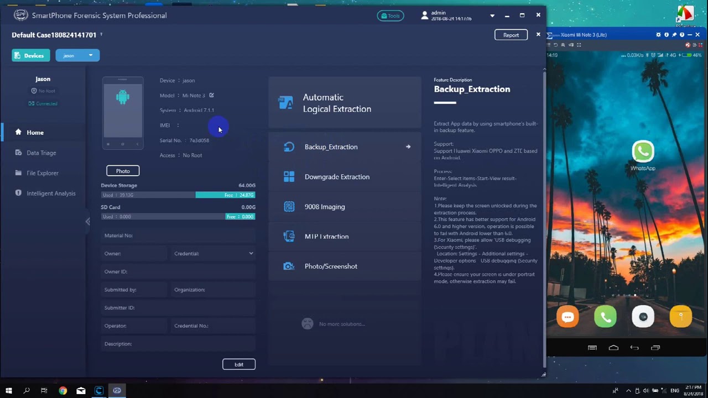Click the Home house icon
Image resolution: width=708 pixels, height=398 pixels.
[x=18, y=132]
